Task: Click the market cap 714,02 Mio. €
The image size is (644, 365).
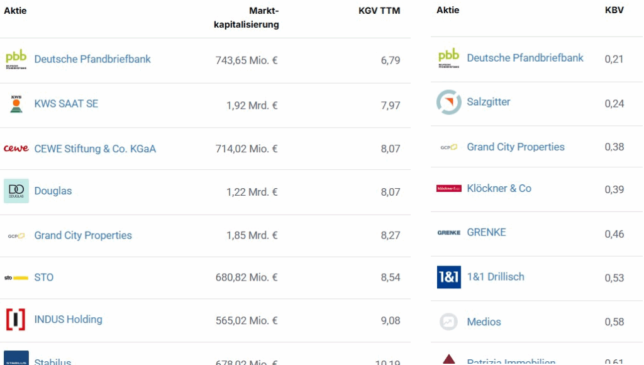Action: tap(247, 149)
